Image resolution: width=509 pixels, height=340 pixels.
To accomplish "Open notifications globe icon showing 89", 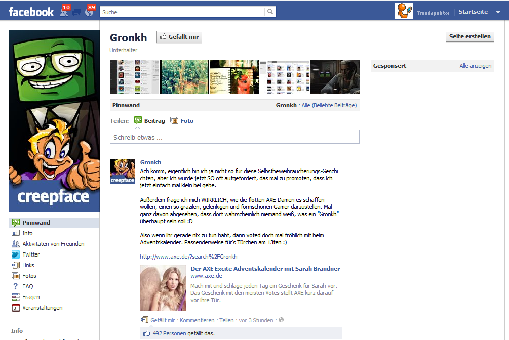I will click(89, 12).
